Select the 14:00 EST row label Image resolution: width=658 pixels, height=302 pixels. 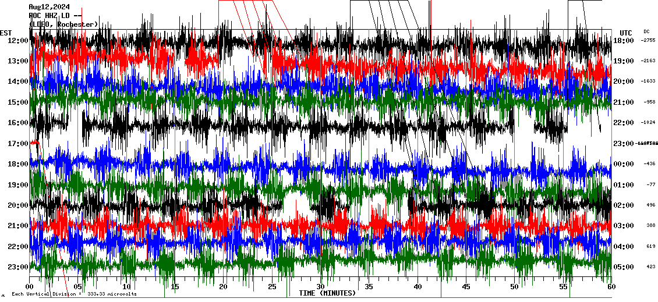(x=18, y=81)
